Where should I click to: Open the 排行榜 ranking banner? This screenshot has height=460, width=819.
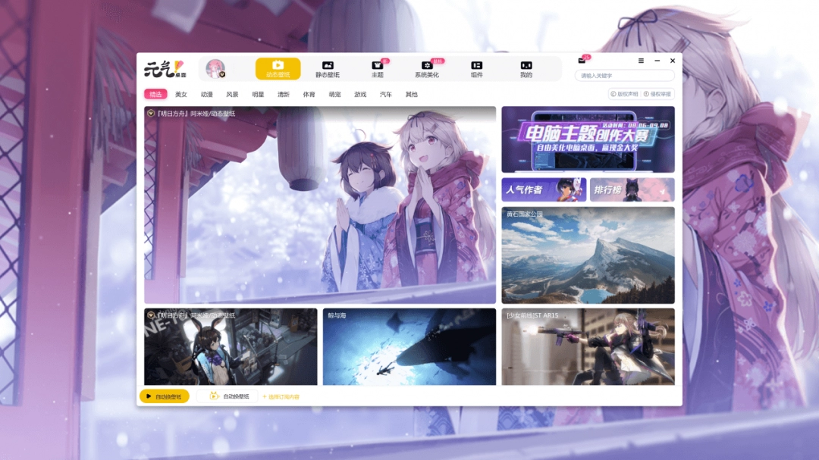click(x=632, y=189)
